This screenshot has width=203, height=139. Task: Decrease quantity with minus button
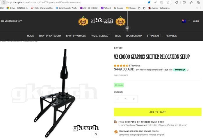(118, 99)
